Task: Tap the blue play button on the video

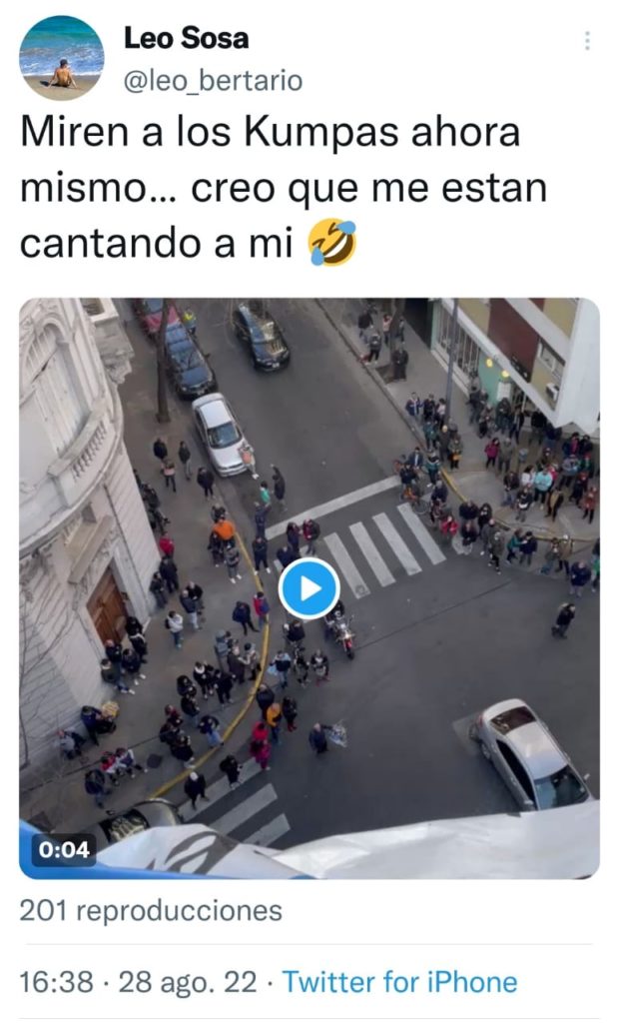Action: pyautogui.click(x=309, y=588)
